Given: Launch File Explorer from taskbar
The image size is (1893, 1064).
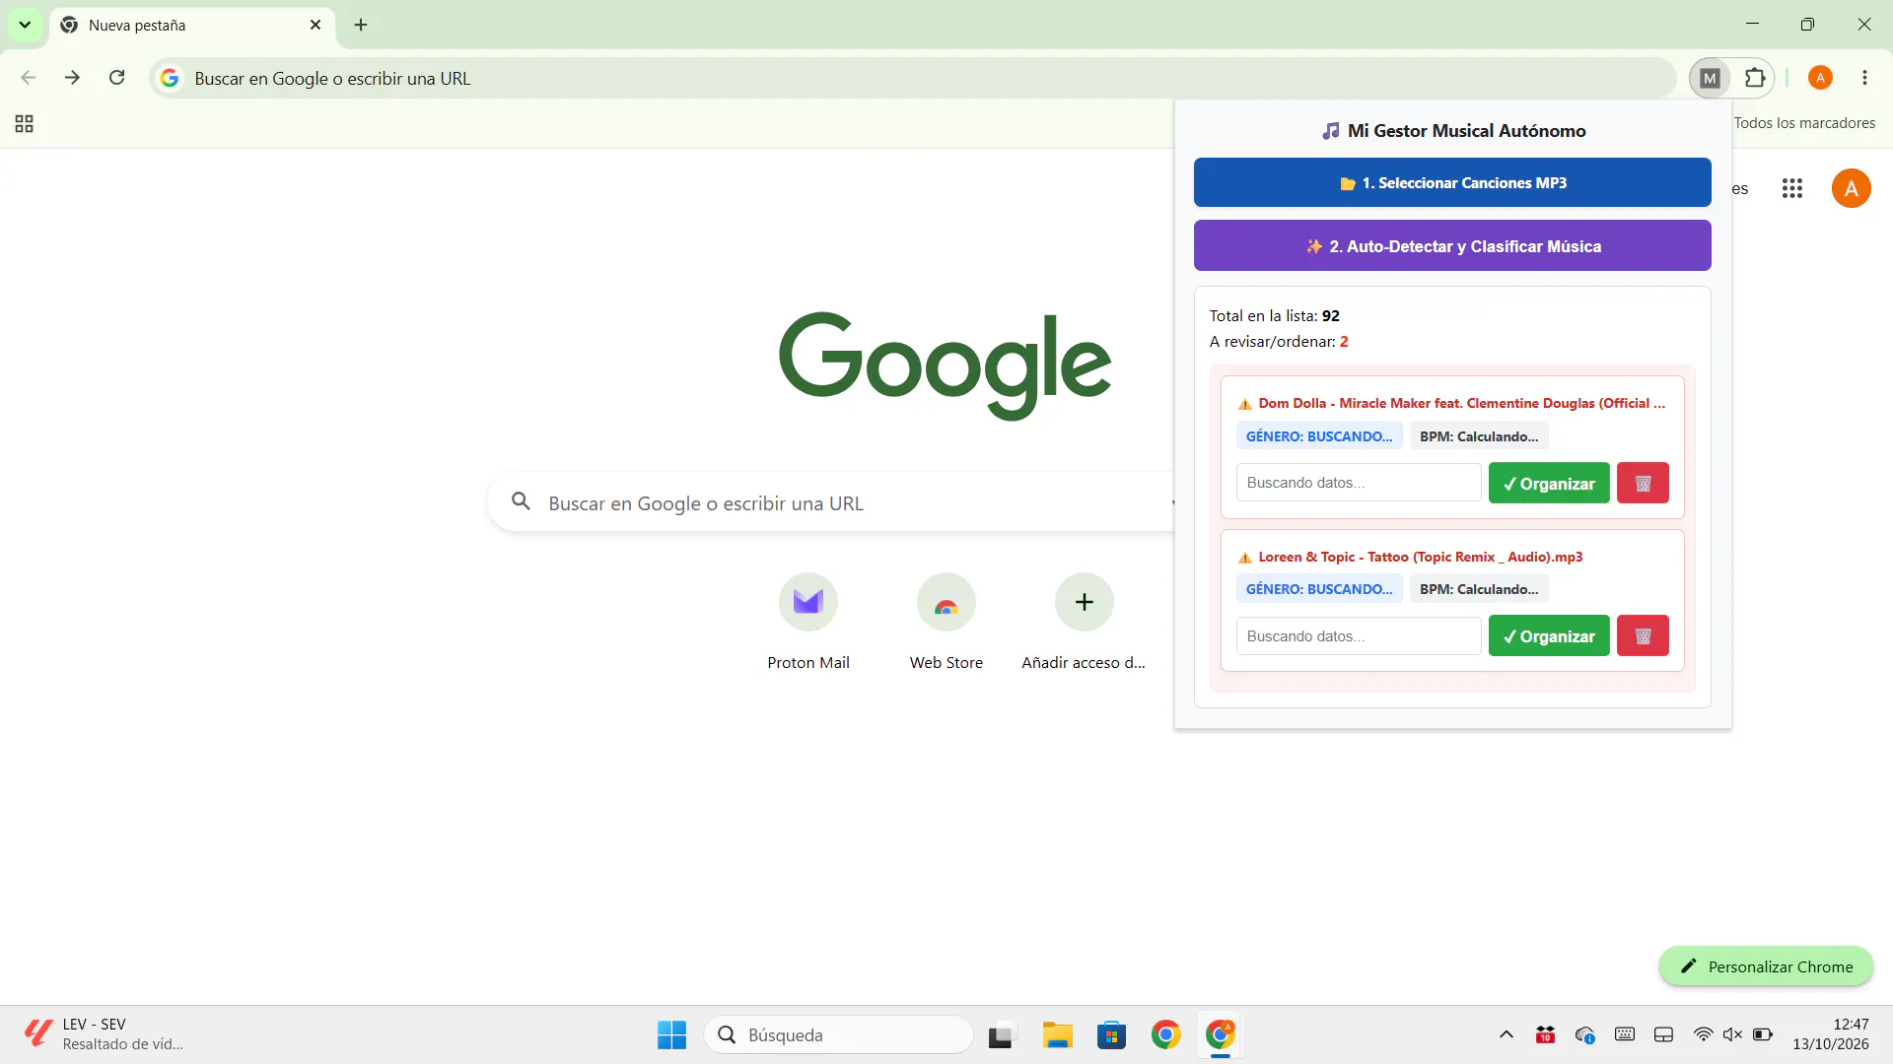Looking at the screenshot, I should point(1057,1034).
